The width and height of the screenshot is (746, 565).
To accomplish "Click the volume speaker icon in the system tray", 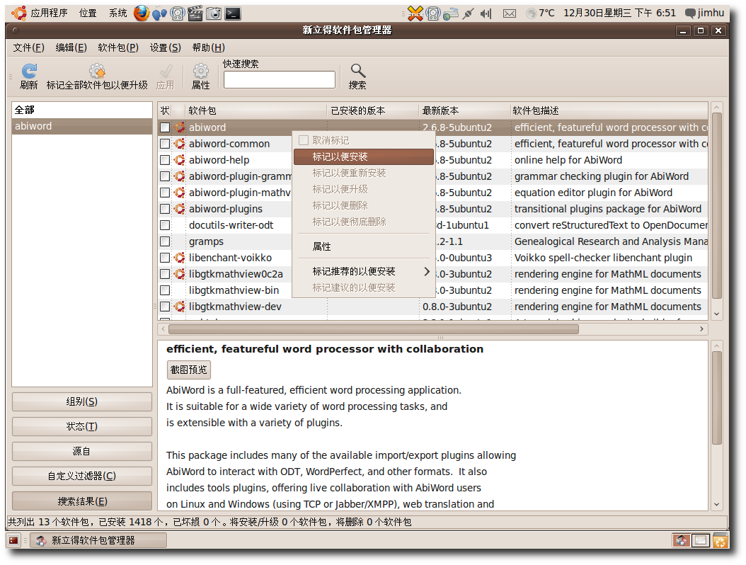I will pos(486,13).
